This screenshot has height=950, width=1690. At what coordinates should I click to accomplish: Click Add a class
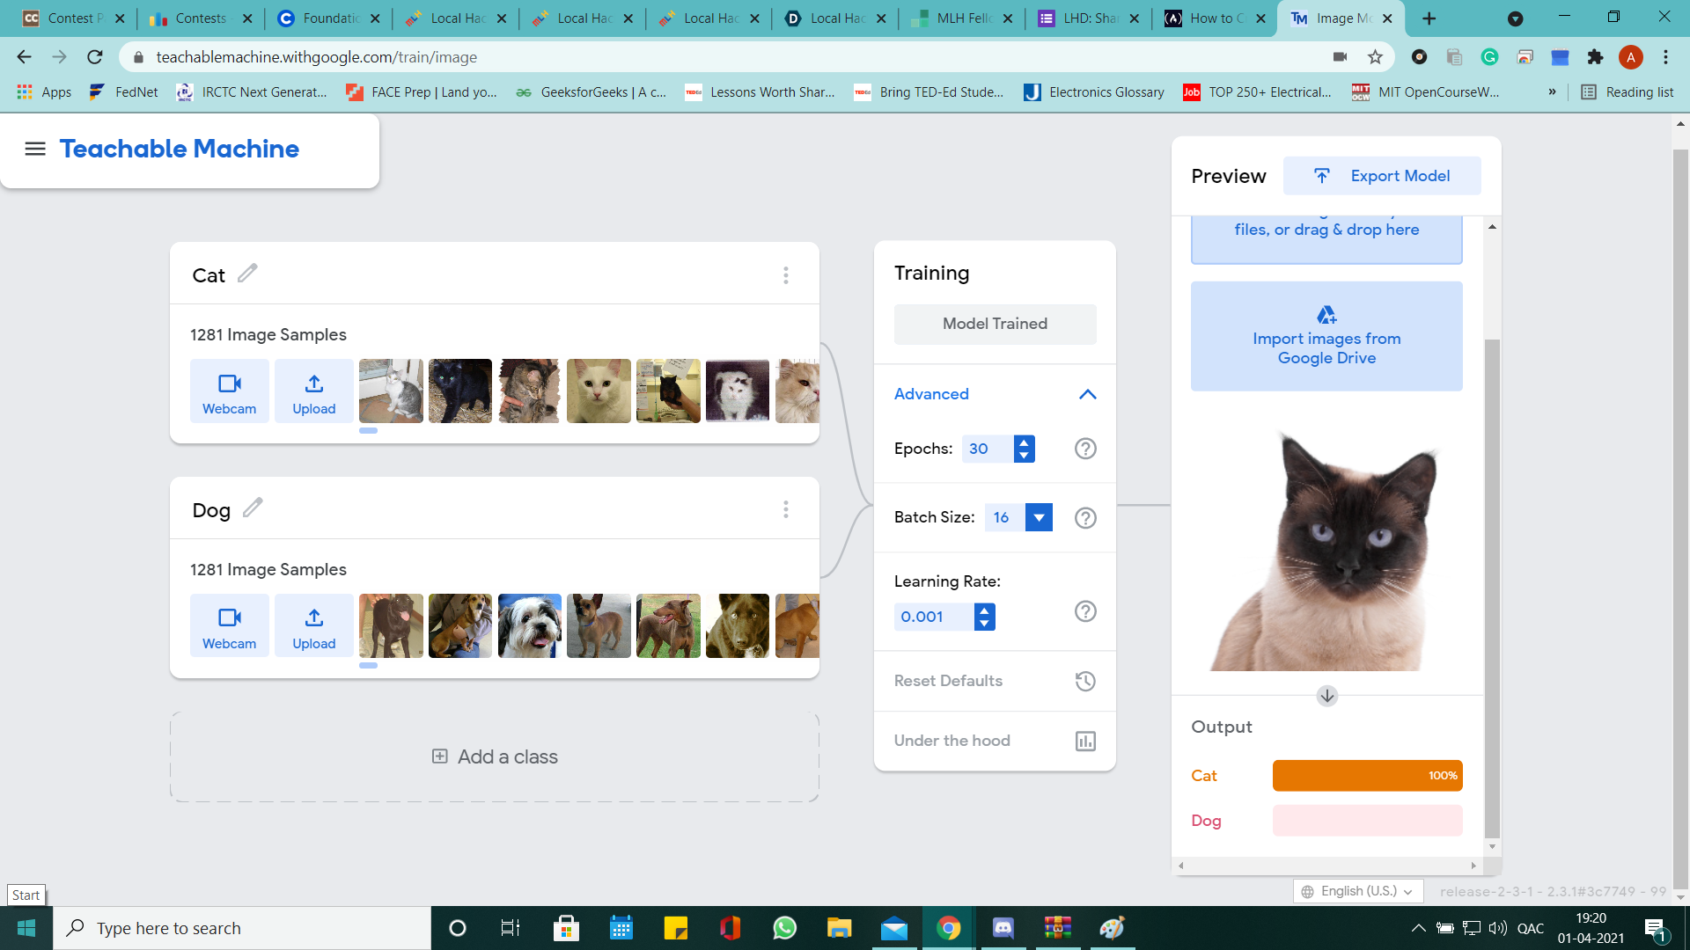tap(495, 756)
